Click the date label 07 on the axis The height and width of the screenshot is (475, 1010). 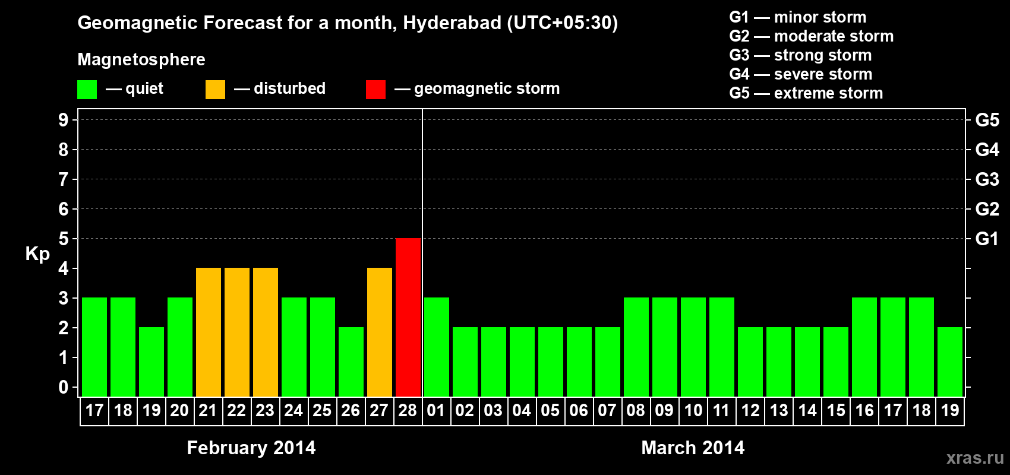607,410
